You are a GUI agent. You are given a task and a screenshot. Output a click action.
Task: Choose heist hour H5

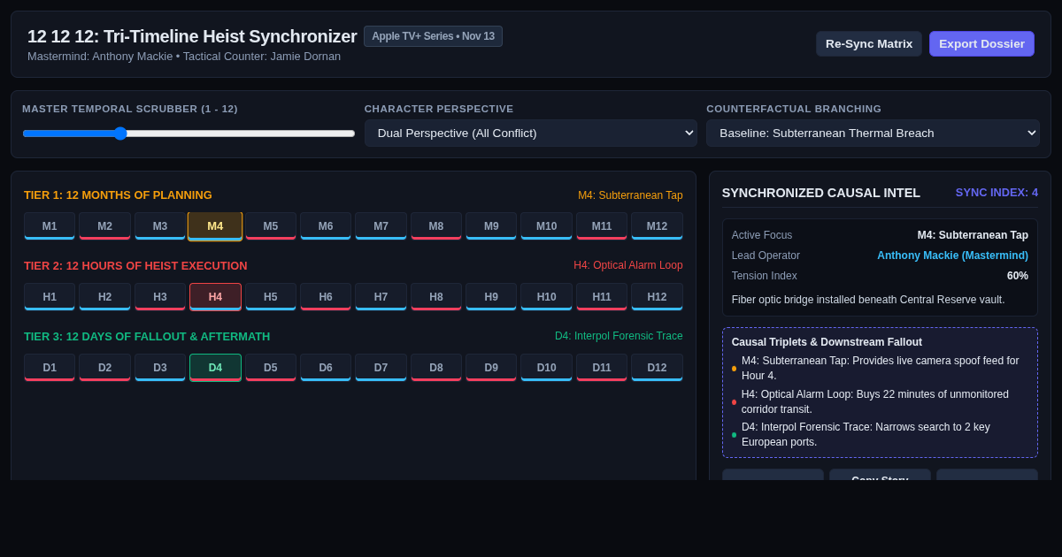coord(271,297)
